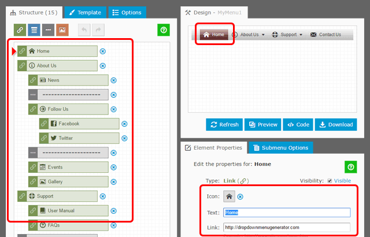The width and height of the screenshot is (370, 237).
Task: Switch to the Template tab
Action: (x=85, y=12)
